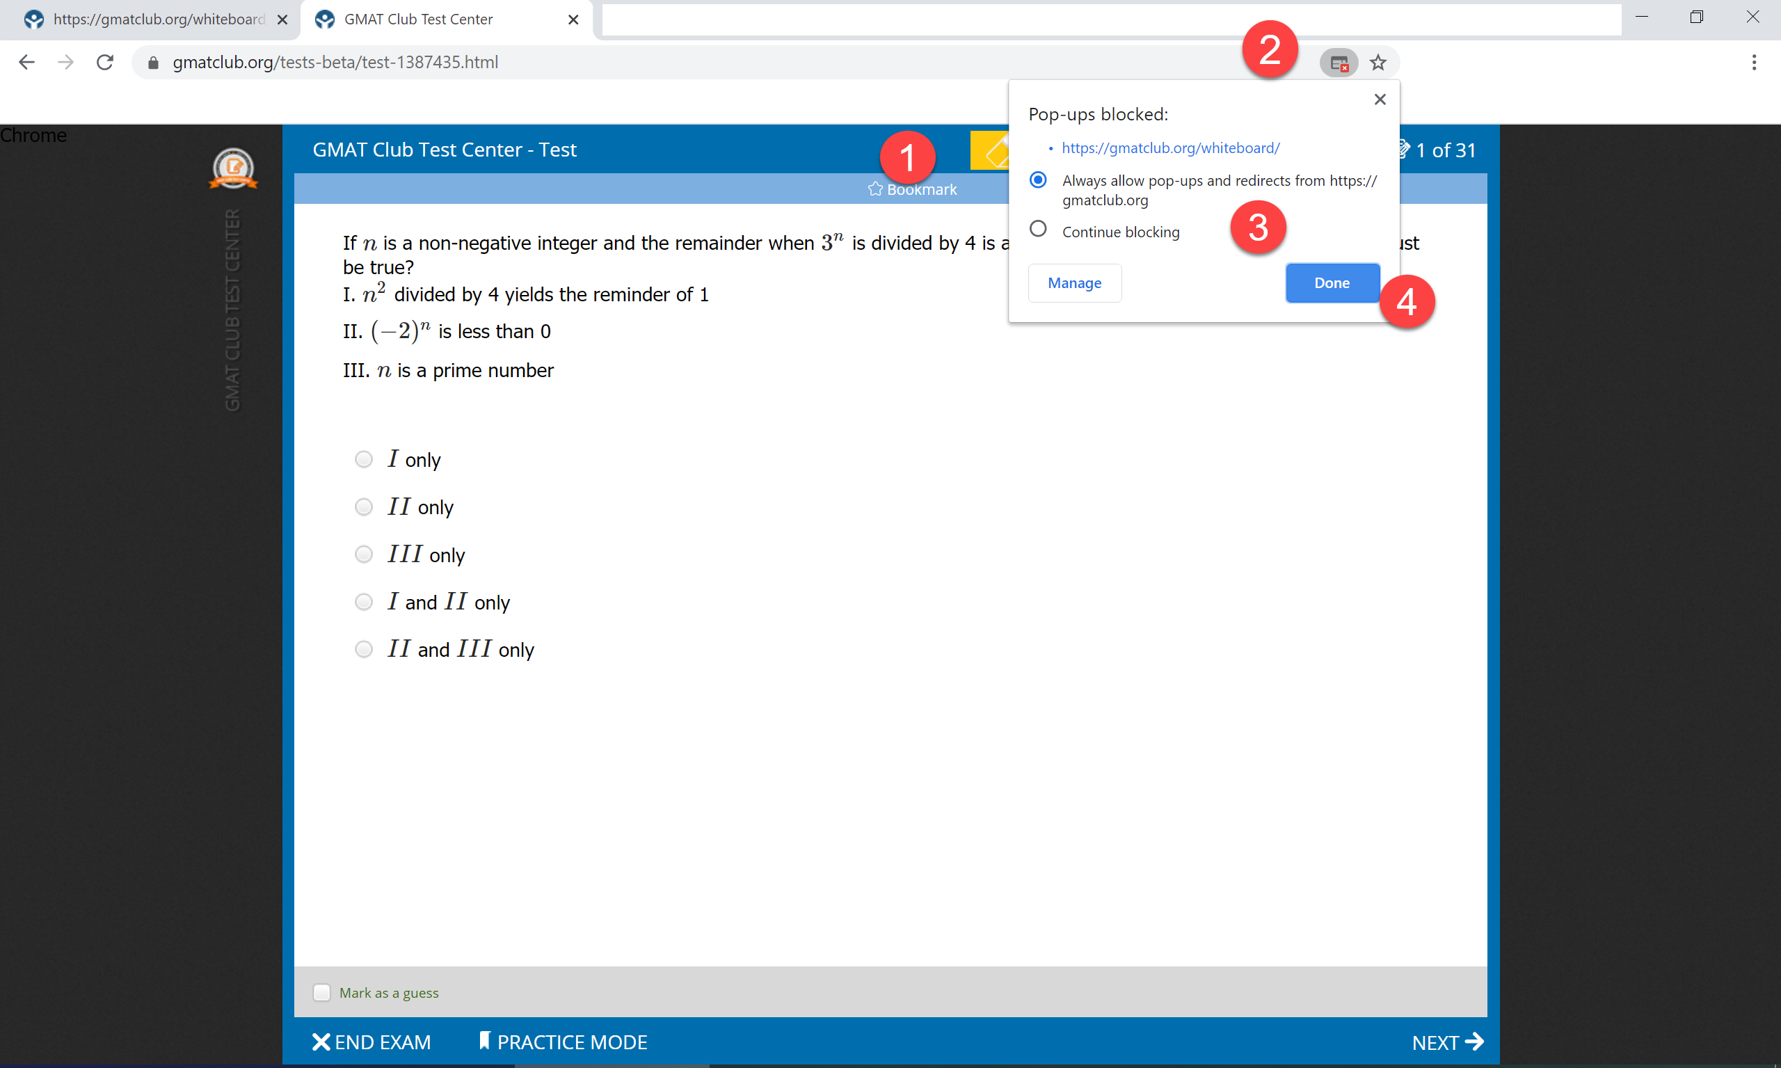Click the browser back arrow

[26, 62]
